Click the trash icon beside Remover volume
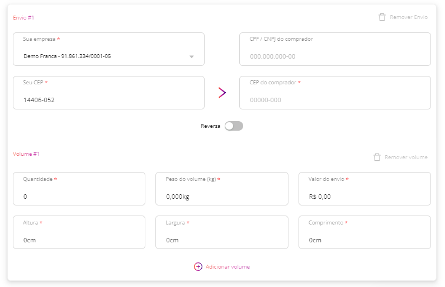Viewport: 445px width, 287px height. [x=377, y=157]
